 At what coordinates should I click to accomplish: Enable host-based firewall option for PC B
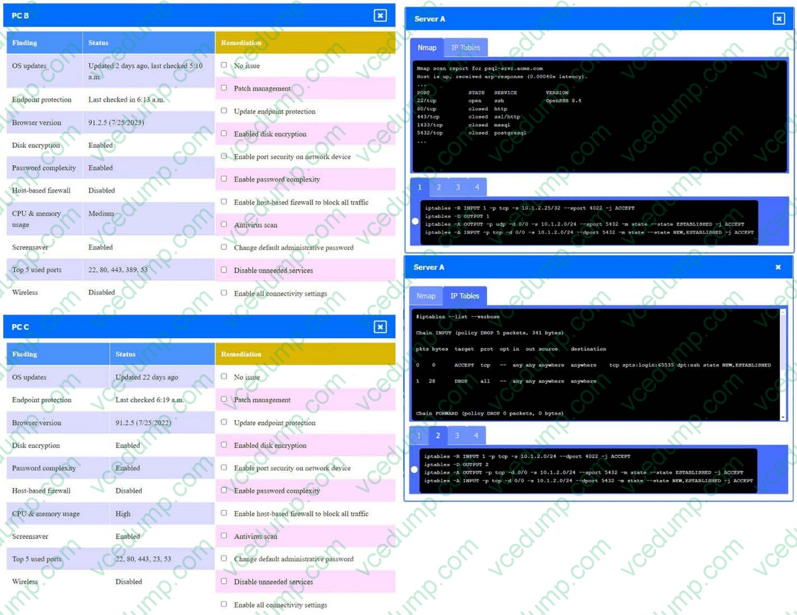pyautogui.click(x=224, y=202)
